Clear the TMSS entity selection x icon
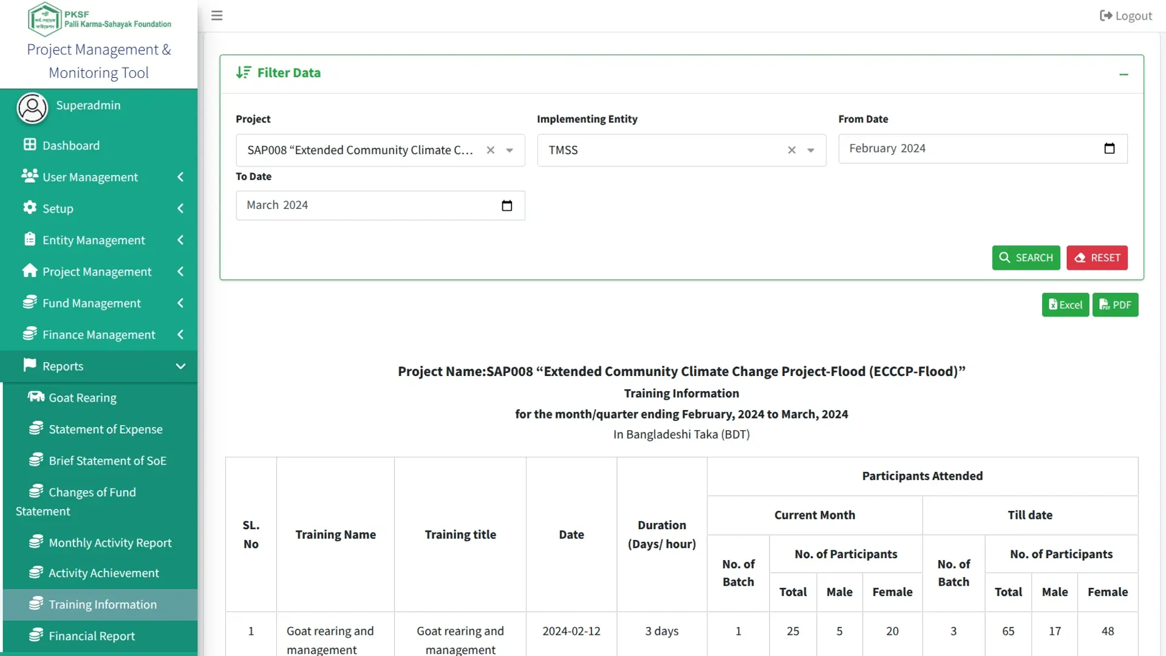 (x=792, y=150)
